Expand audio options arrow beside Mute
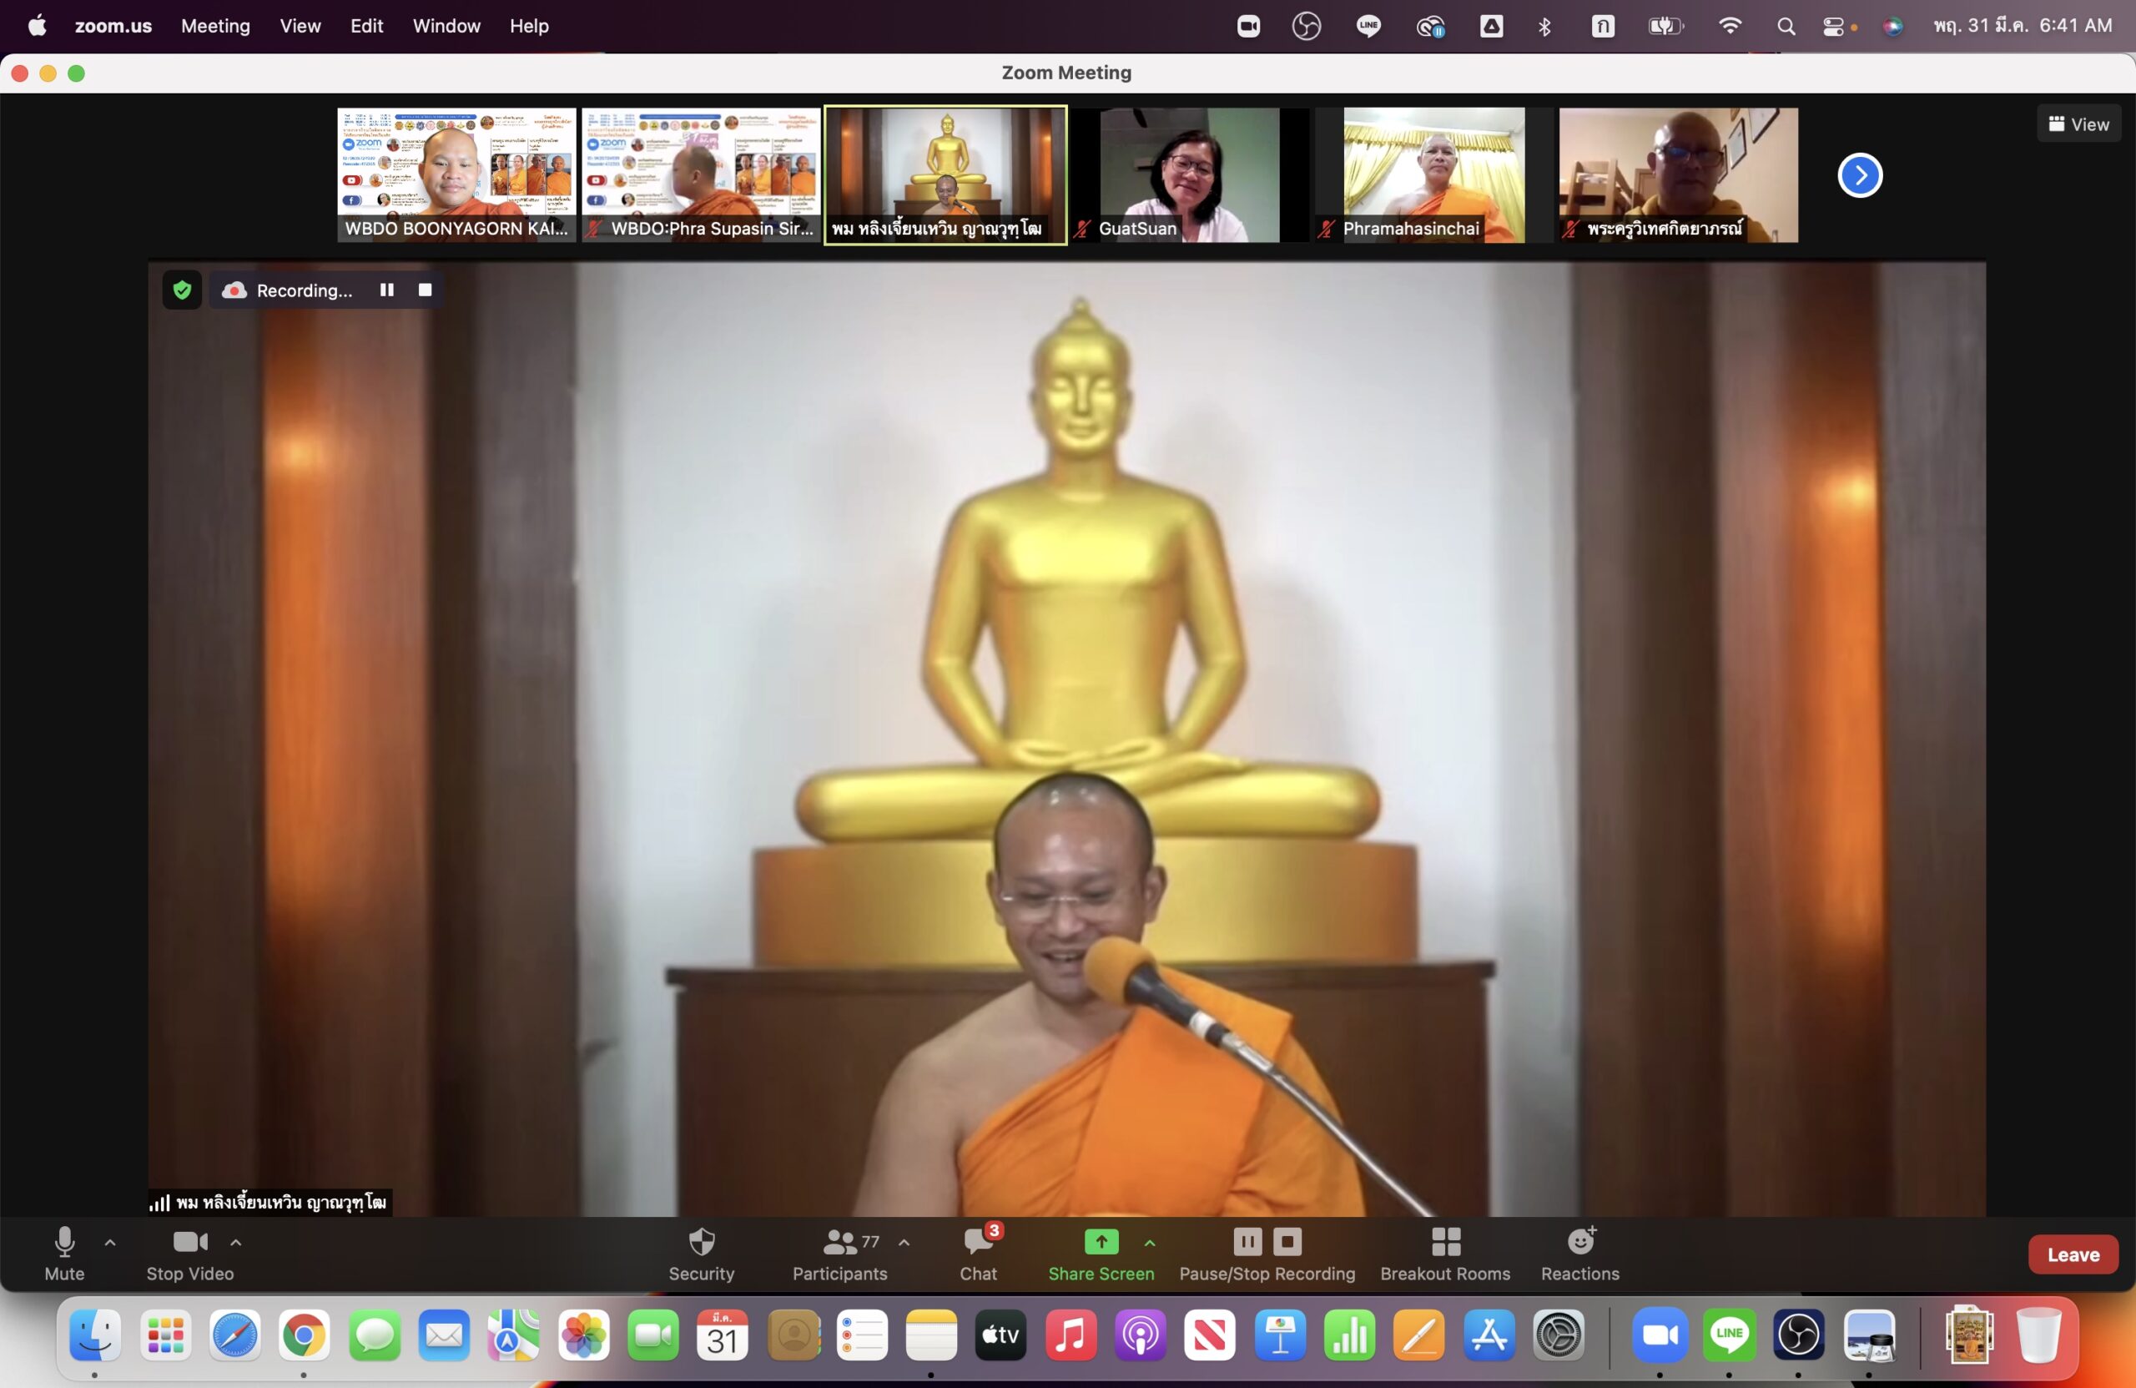The height and width of the screenshot is (1388, 2136). [110, 1243]
